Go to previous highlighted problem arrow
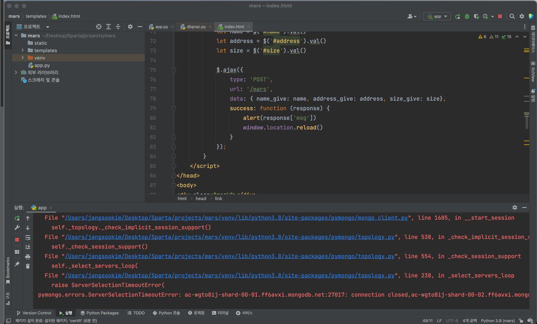 517,37
